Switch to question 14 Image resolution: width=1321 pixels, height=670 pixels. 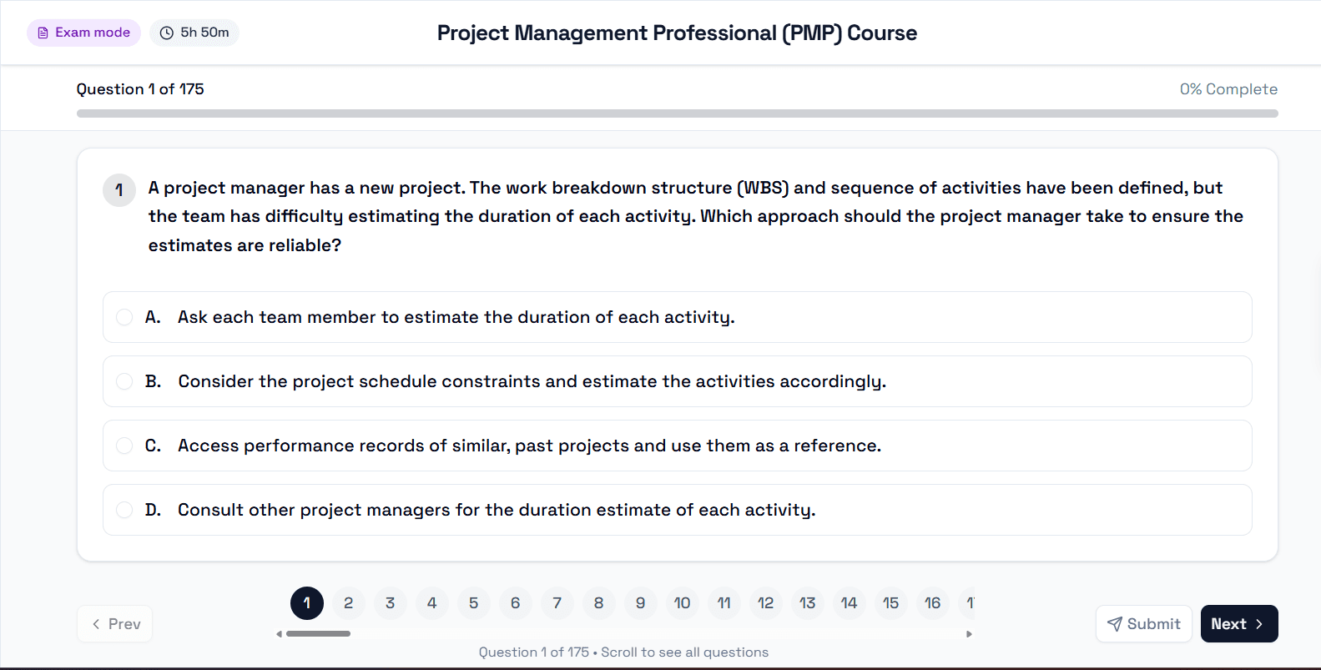[x=850, y=603]
